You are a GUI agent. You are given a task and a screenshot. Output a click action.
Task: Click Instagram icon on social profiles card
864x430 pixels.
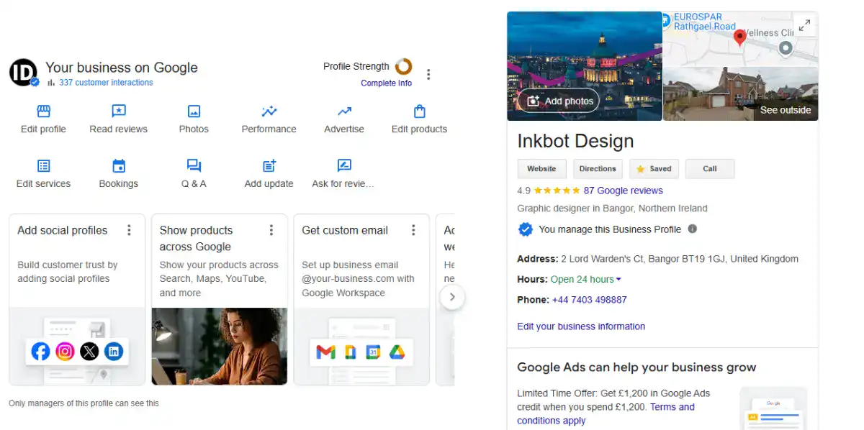coord(66,352)
